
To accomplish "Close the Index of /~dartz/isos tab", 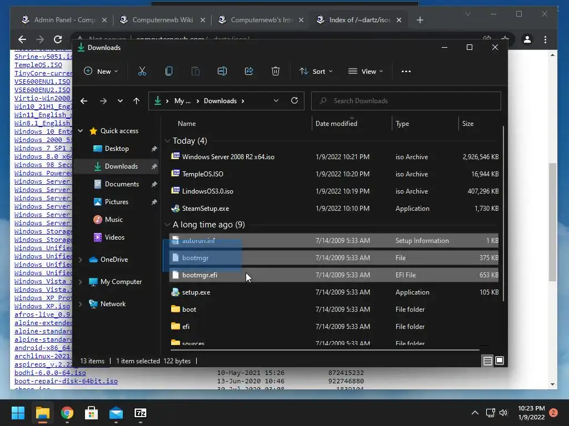I will pos(399,20).
